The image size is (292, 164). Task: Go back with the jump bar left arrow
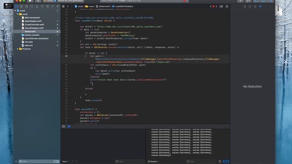click(x=68, y=6)
